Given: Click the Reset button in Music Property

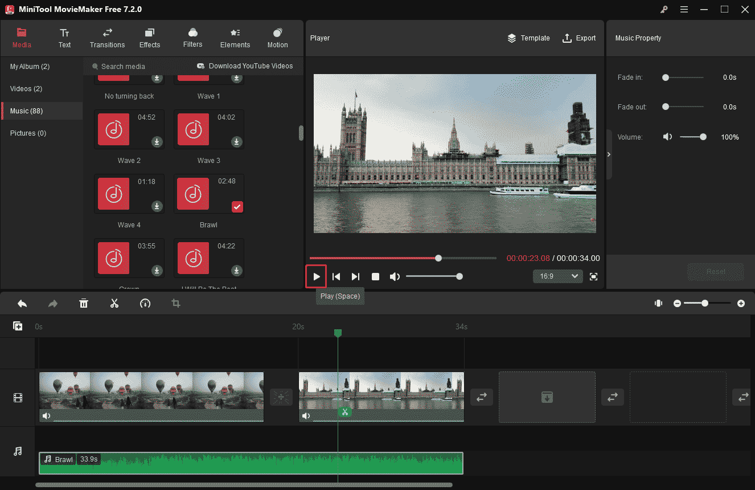Looking at the screenshot, I should 716,272.
